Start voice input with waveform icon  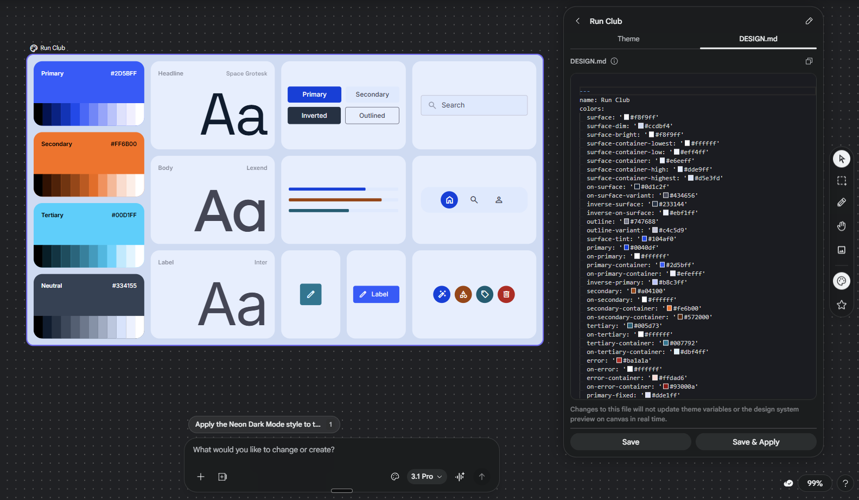pos(460,477)
